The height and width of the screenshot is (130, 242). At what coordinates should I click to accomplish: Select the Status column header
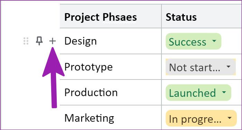[202, 16]
